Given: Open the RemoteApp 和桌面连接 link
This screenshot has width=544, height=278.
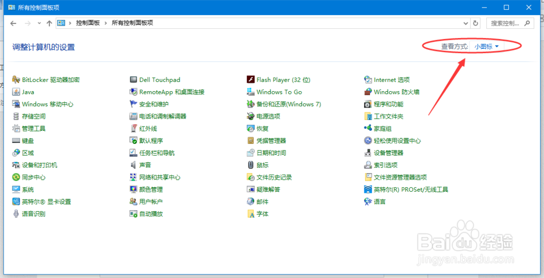Looking at the screenshot, I should 172,92.
